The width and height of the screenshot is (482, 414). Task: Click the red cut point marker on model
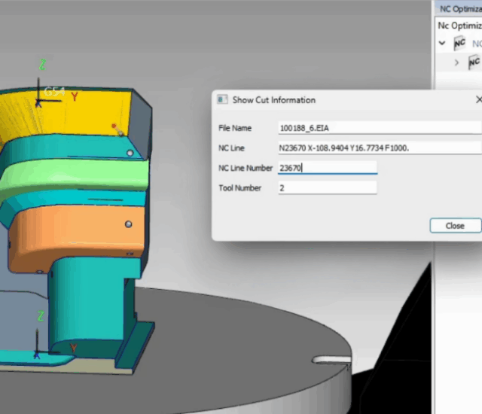[x=114, y=126]
